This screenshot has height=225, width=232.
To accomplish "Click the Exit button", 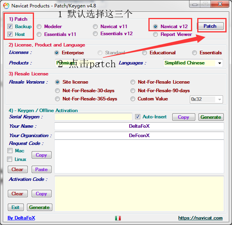I will (16, 207).
